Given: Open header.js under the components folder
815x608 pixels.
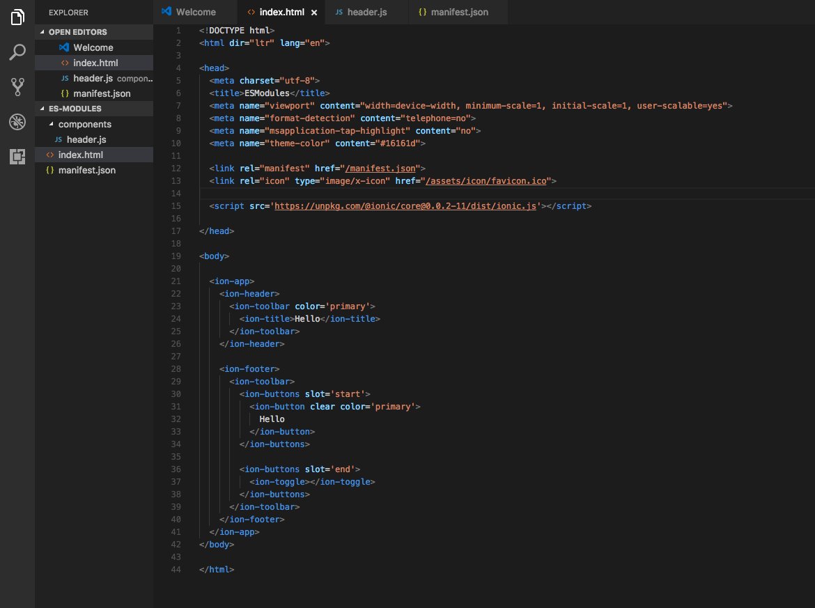Looking at the screenshot, I should [x=94, y=139].
